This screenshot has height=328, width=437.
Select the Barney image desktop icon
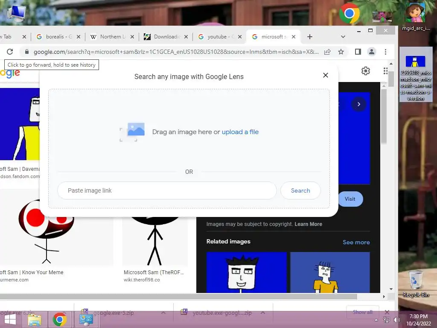click(x=382, y=17)
